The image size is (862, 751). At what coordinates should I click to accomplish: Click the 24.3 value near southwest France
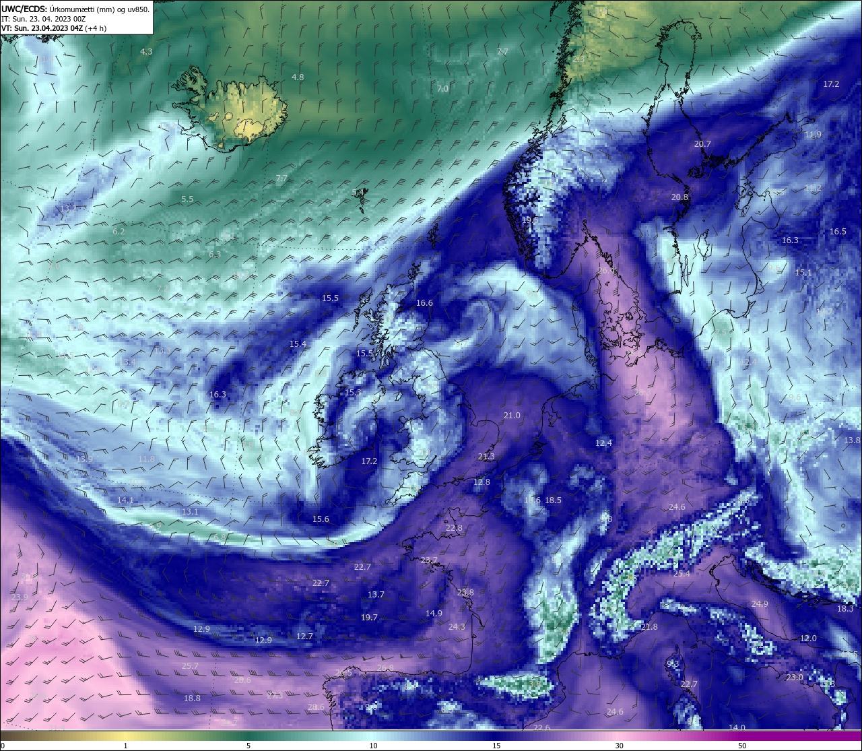tap(457, 627)
